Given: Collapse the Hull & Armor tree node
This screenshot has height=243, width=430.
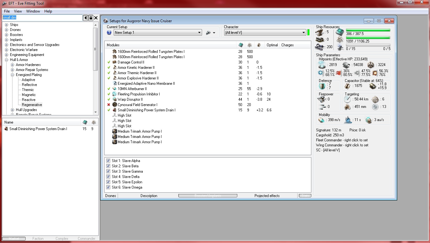Looking at the screenshot, I should 7,60.
